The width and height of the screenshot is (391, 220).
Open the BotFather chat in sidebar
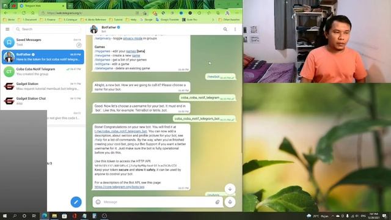pos(43,57)
